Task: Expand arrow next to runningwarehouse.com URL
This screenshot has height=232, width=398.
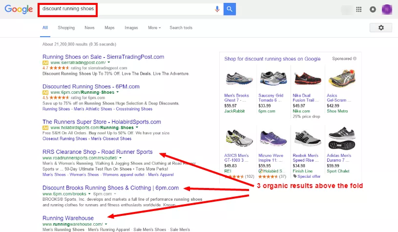Action: [x=106, y=224]
